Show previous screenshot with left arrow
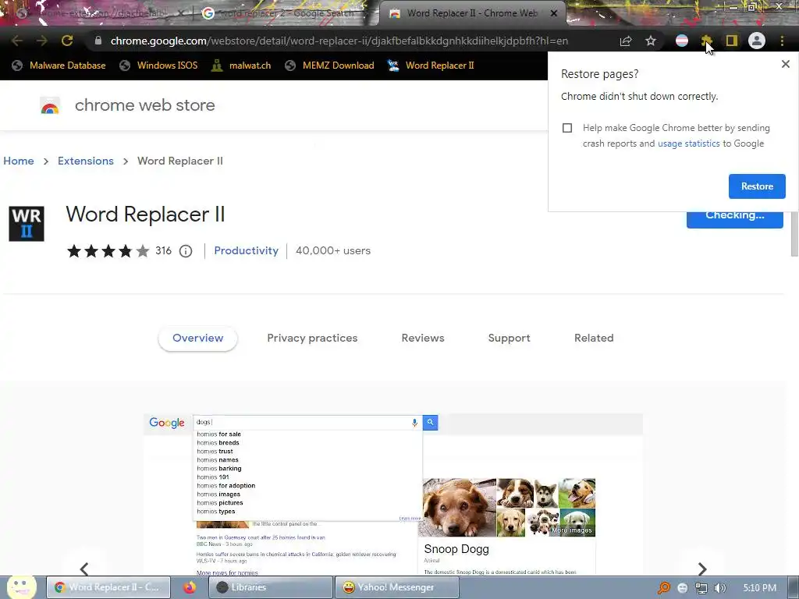The image size is (799, 599). 84,569
